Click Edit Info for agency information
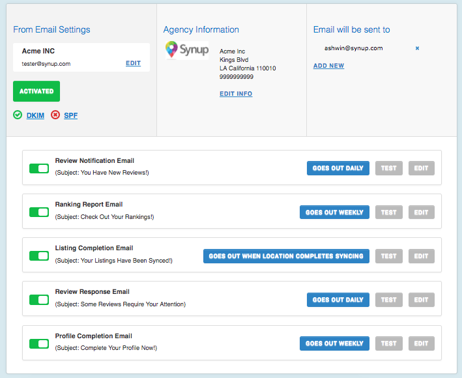The height and width of the screenshot is (378, 462). coord(236,94)
